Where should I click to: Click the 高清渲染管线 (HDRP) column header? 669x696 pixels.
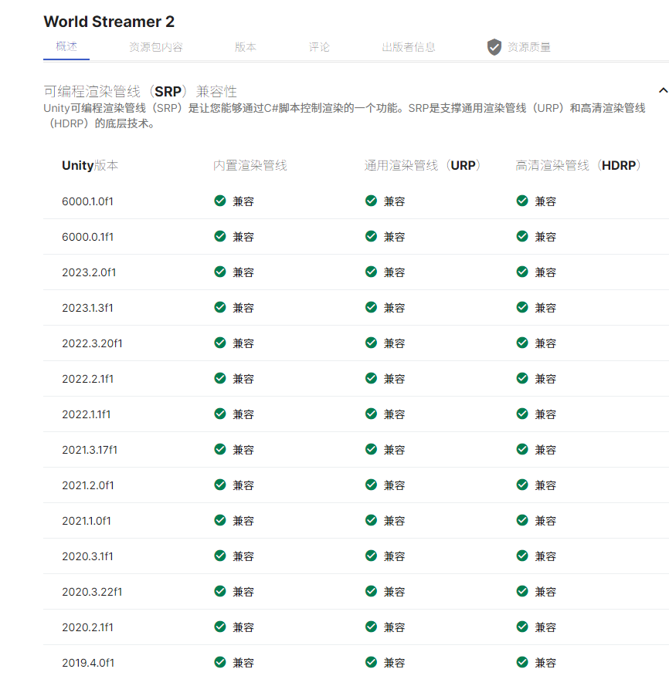pyautogui.click(x=578, y=166)
